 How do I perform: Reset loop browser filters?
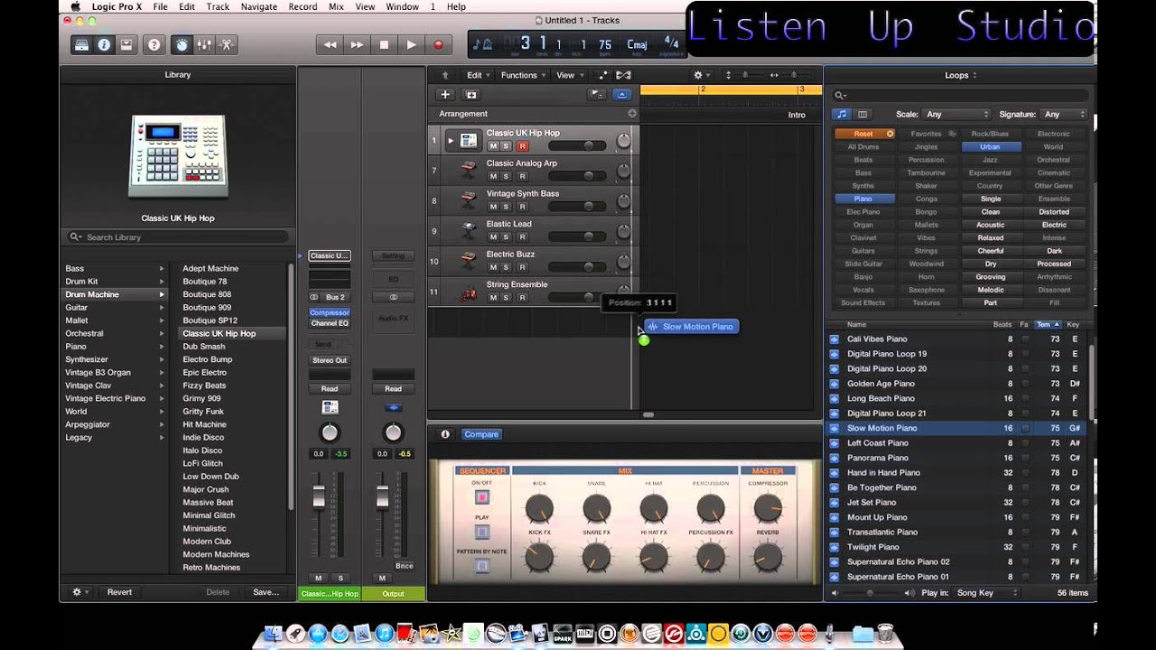click(863, 134)
